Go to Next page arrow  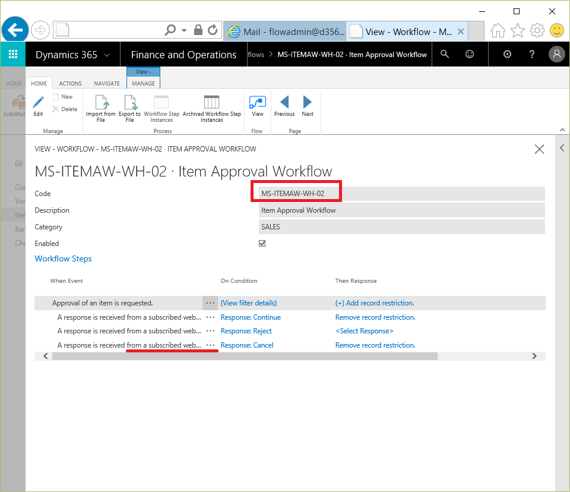(308, 106)
